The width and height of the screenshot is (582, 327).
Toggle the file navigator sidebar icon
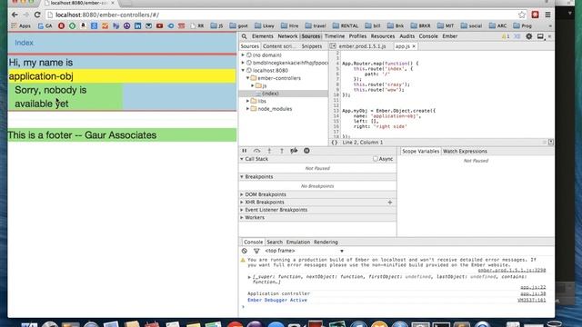point(333,46)
